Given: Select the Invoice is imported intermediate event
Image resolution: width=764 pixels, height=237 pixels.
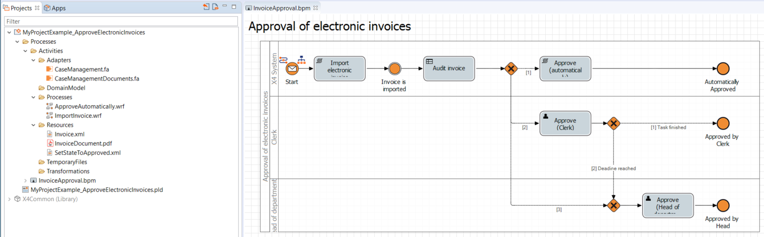Looking at the screenshot, I should pyautogui.click(x=394, y=68).
